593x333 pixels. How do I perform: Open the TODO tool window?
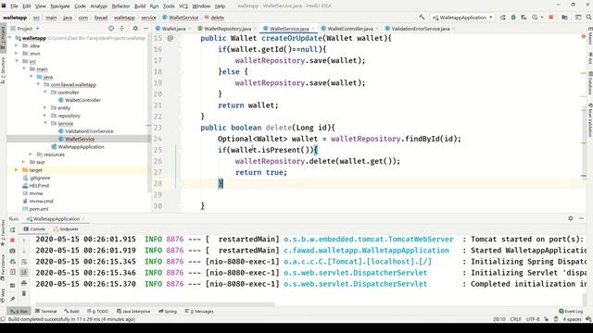pos(97,311)
